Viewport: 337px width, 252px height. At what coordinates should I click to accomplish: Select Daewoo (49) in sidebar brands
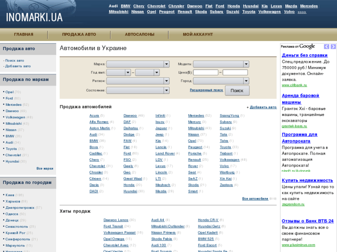pos(12,111)
